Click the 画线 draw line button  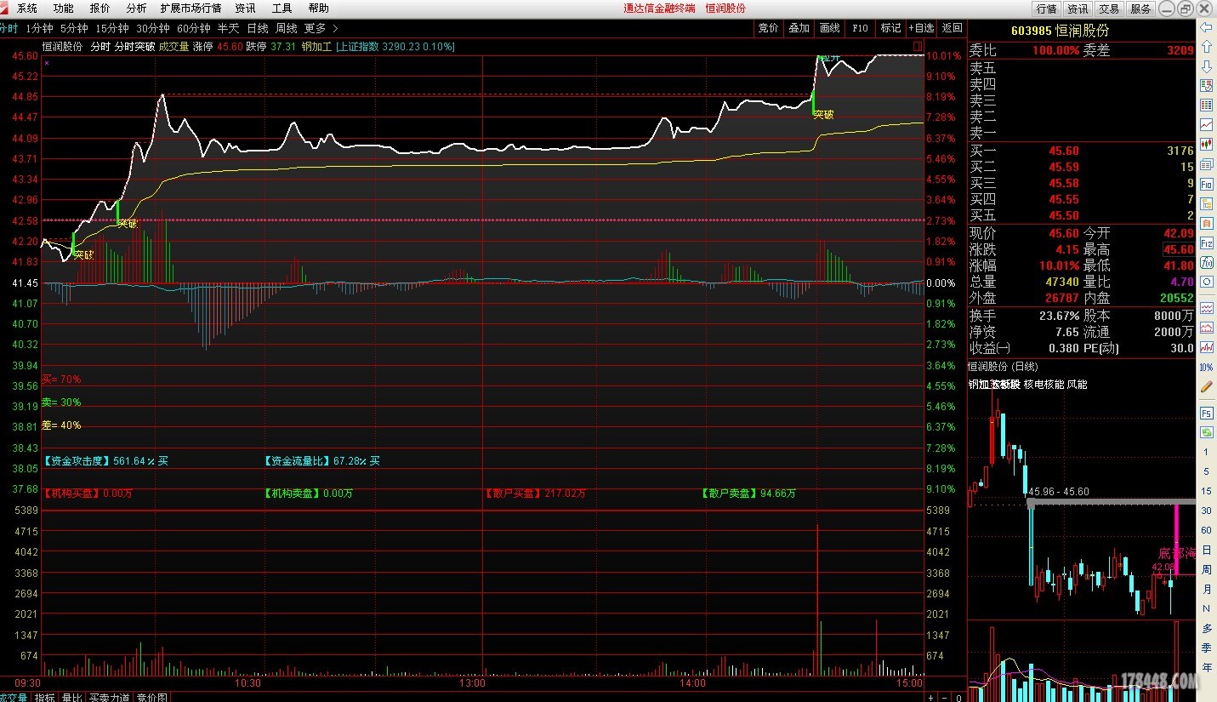click(x=829, y=28)
